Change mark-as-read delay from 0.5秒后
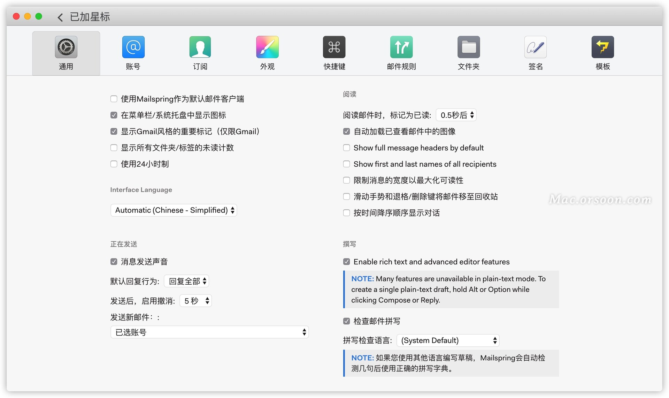The image size is (669, 398). (456, 115)
